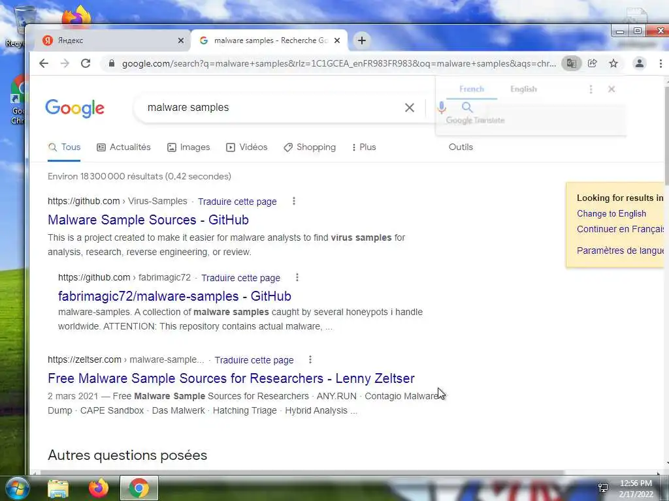Select English in the translate popup
Viewport: 669px width, 501px height.
pos(523,89)
